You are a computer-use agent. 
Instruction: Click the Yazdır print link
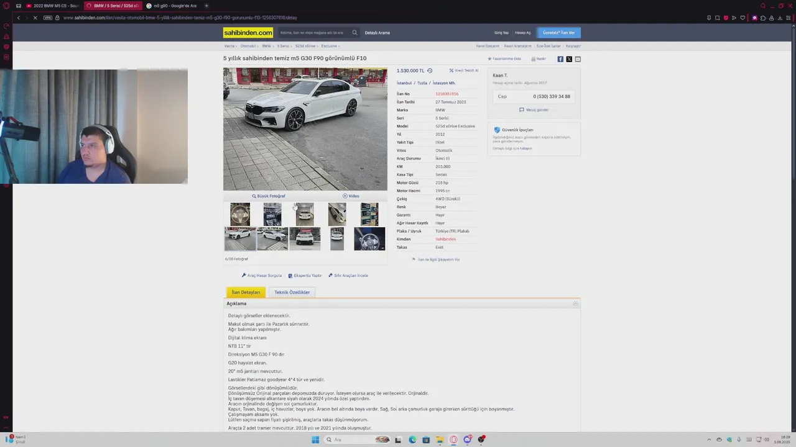pyautogui.click(x=539, y=59)
